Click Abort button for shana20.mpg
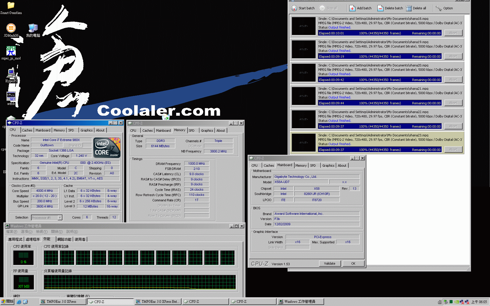This screenshot has height=306, width=490. (453, 80)
